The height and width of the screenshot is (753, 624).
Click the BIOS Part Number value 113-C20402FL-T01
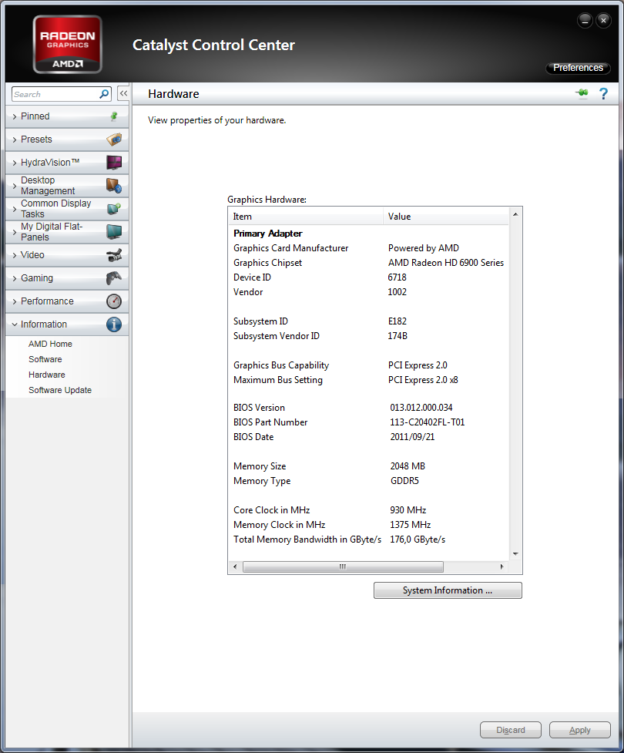(x=428, y=422)
